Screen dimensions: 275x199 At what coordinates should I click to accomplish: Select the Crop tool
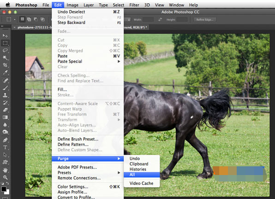5,65
